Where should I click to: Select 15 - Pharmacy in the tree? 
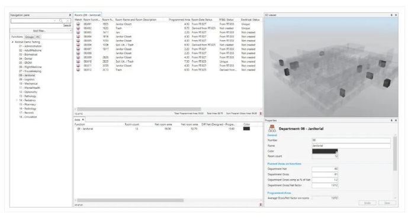pyautogui.click(x=27, y=105)
